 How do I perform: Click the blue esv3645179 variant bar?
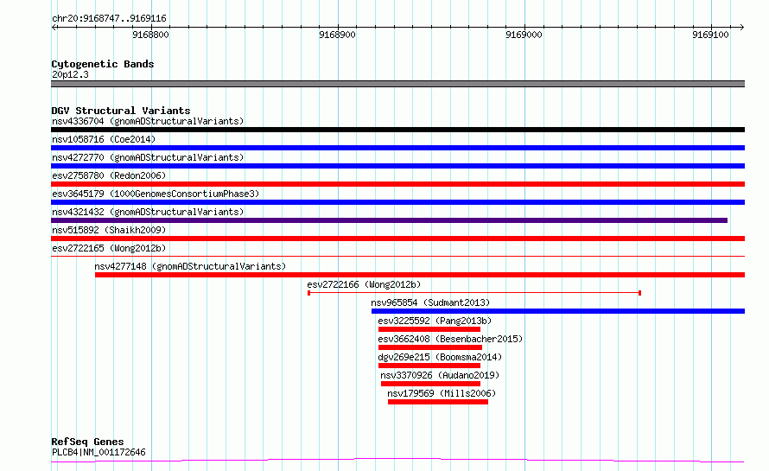397,202
